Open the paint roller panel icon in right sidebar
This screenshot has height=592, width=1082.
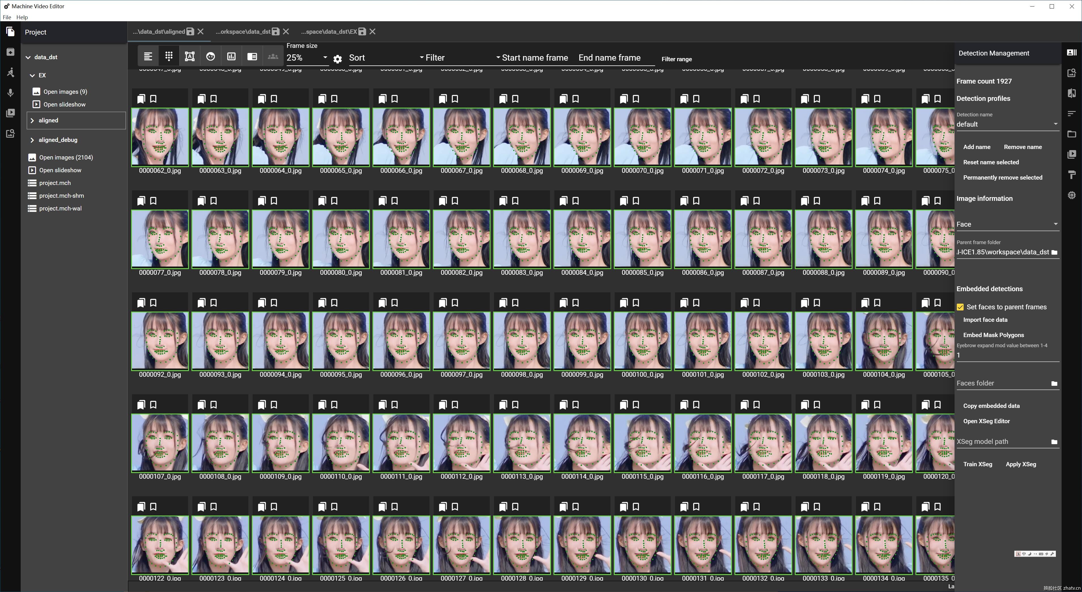(x=1072, y=175)
